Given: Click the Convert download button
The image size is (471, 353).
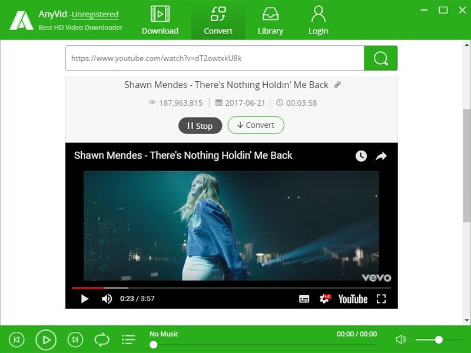Looking at the screenshot, I should (x=256, y=125).
